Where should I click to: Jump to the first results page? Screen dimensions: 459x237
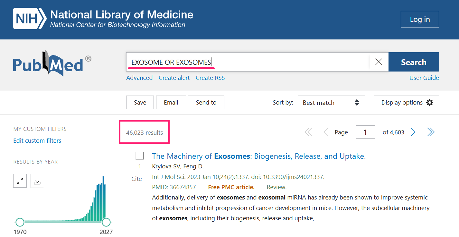308,132
